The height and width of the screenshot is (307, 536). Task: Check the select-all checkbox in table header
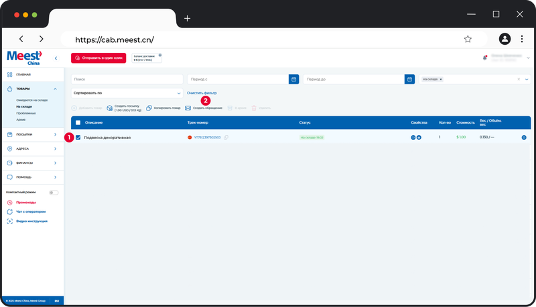(x=78, y=122)
